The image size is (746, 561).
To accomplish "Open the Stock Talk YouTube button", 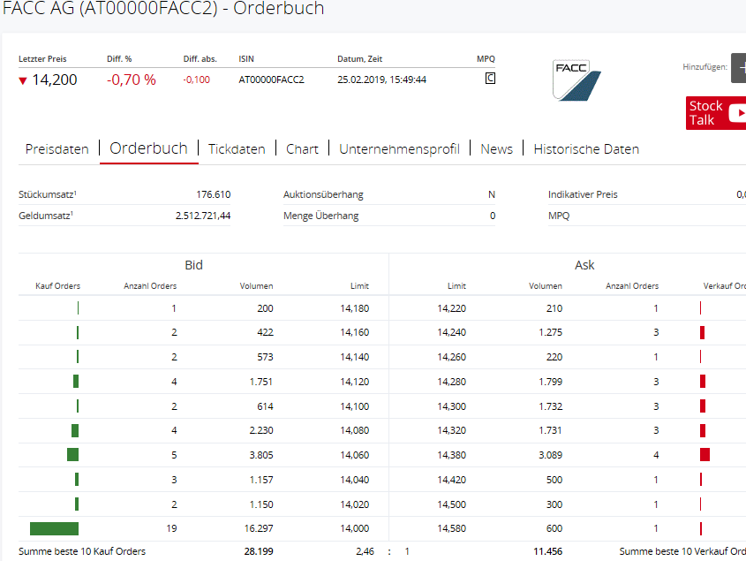I will point(715,113).
